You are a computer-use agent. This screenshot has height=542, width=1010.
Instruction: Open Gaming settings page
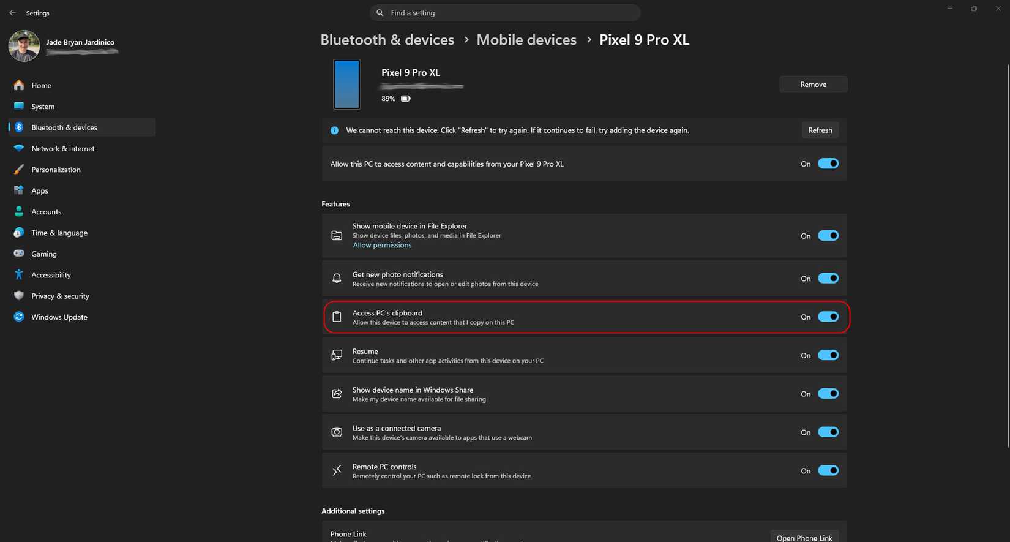pyautogui.click(x=82, y=254)
